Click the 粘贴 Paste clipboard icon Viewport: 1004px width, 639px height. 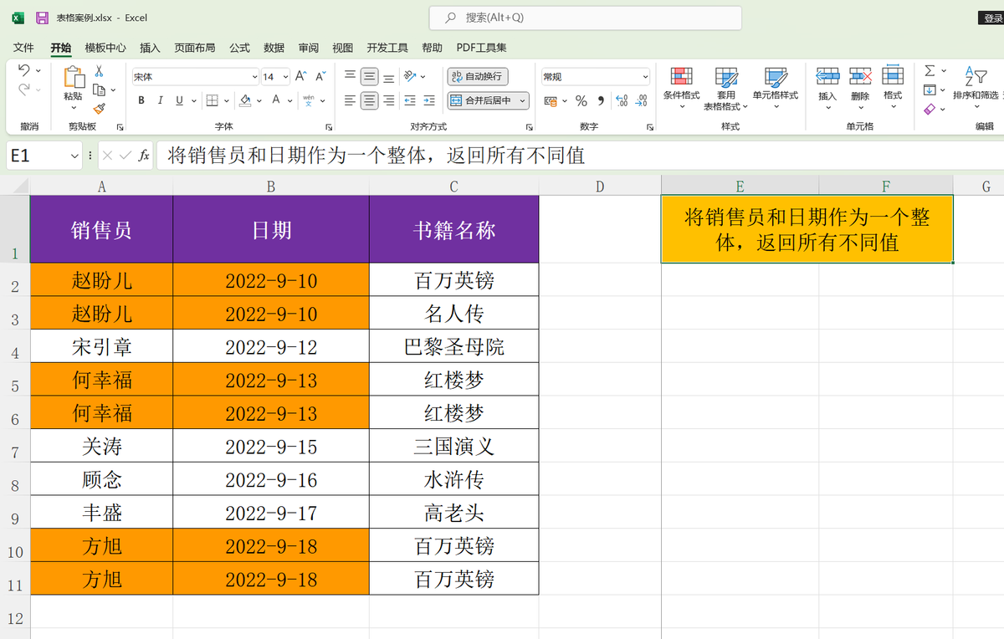point(73,78)
